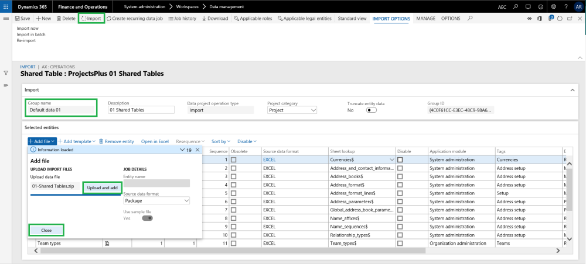Open the app launcher waffle icon
Viewport: 586px width, 264px height.
point(6,6)
